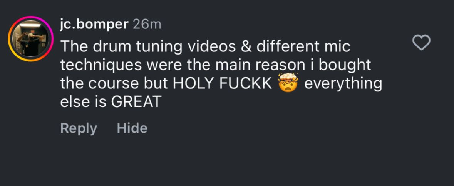Click the 26m timestamp

pyautogui.click(x=147, y=25)
